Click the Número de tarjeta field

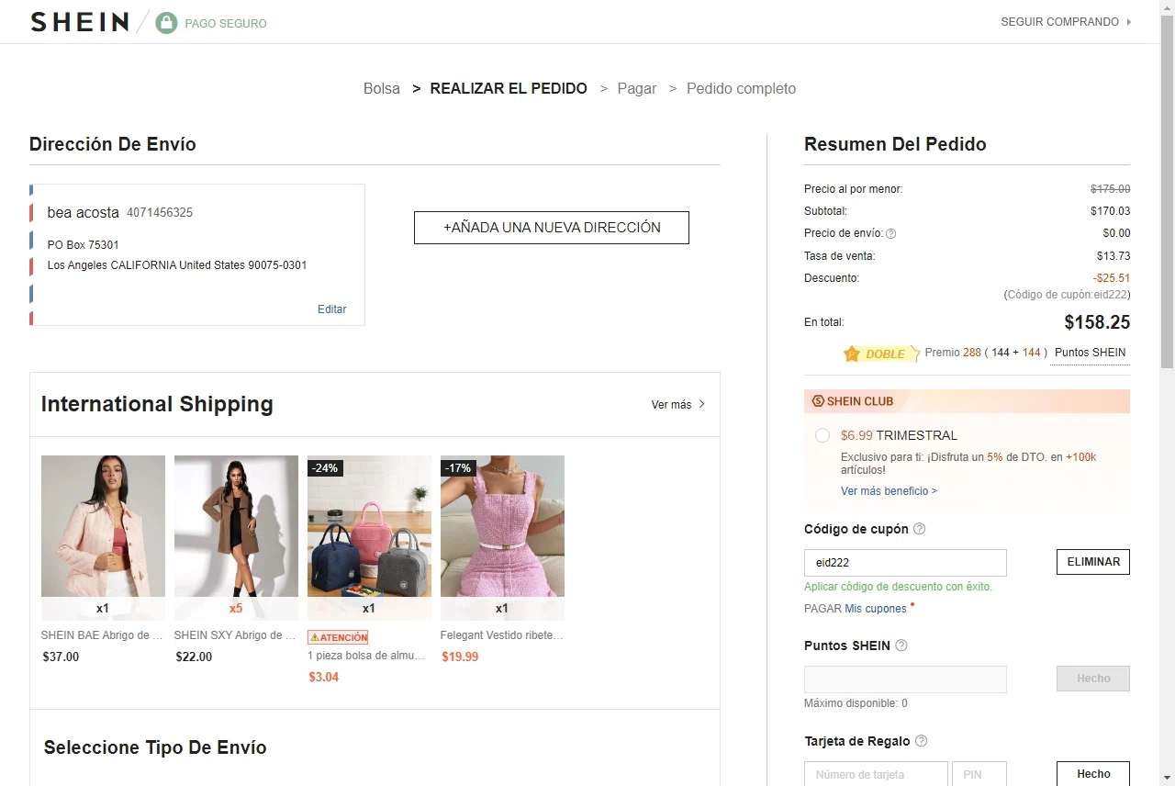click(876, 773)
